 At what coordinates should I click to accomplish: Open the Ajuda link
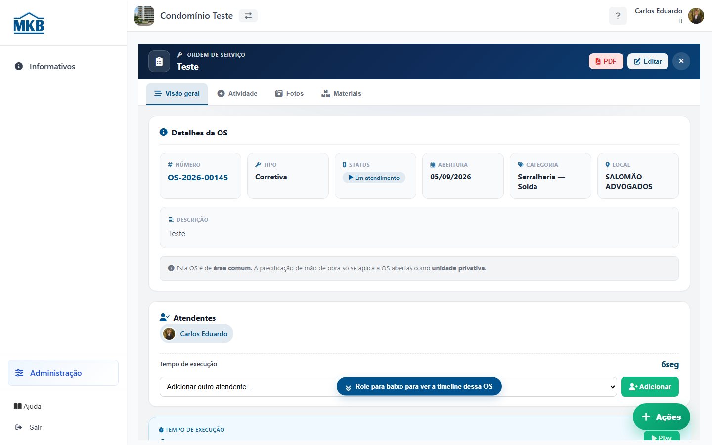click(28, 406)
